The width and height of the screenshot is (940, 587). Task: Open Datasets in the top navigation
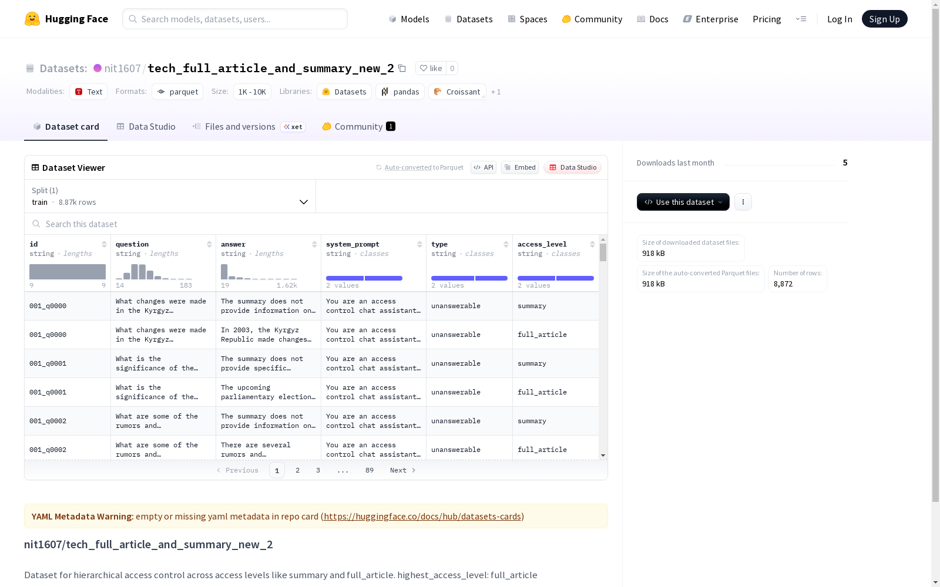click(x=468, y=19)
